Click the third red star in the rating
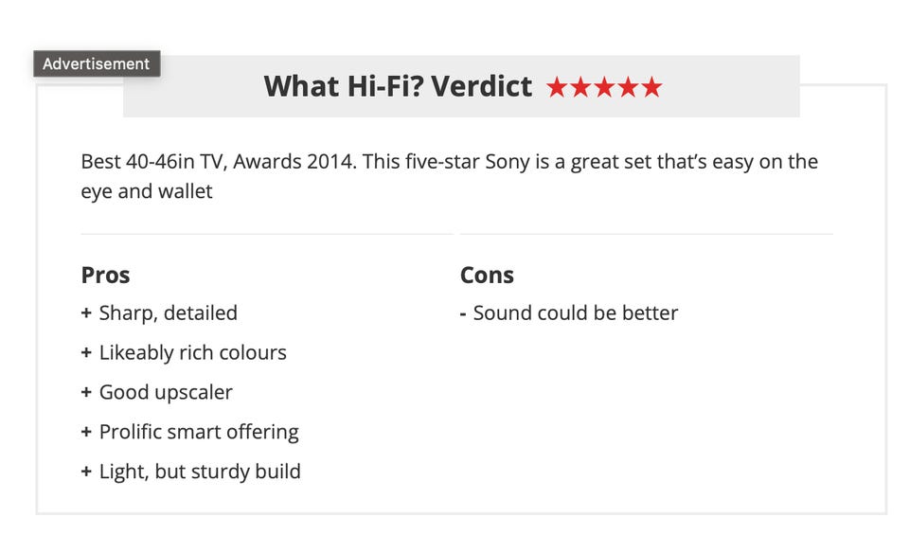This screenshot has width=909, height=535. click(604, 88)
